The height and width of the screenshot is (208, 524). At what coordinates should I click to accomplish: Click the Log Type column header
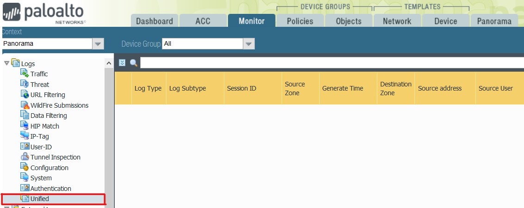[148, 88]
